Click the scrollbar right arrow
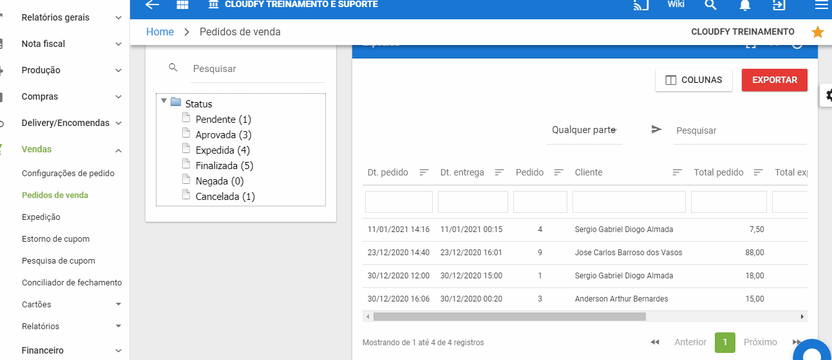Screen dimensions: 832x360 click(802, 316)
